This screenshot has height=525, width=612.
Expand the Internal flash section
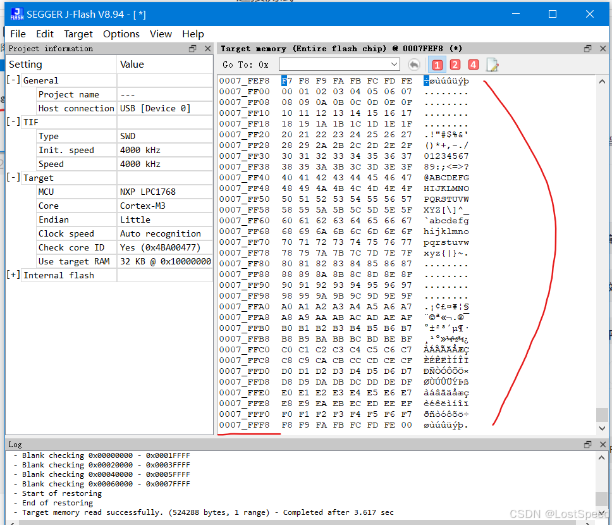coord(13,275)
